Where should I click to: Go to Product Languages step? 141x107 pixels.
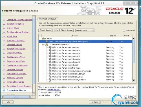coord(16,41)
